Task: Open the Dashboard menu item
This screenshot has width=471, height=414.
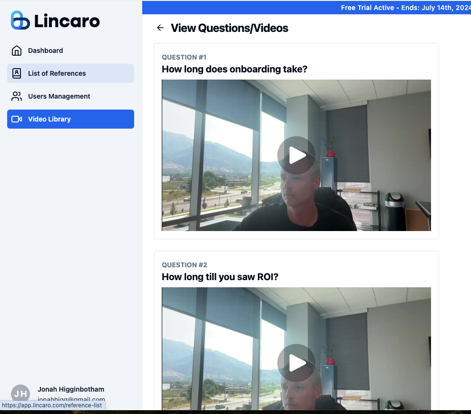Action: coord(70,50)
